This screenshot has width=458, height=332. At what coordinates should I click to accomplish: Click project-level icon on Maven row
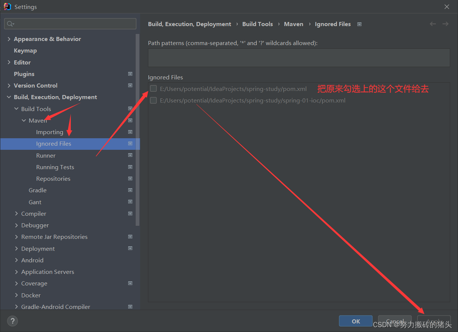(x=130, y=120)
